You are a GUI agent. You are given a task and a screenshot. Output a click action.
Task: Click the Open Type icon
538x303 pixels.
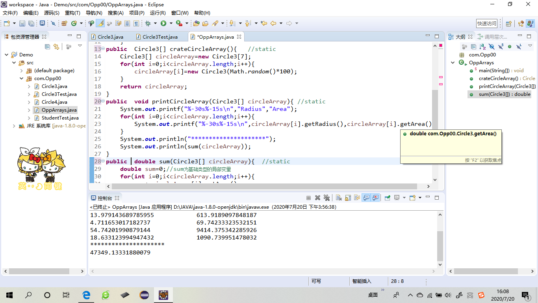point(196,23)
